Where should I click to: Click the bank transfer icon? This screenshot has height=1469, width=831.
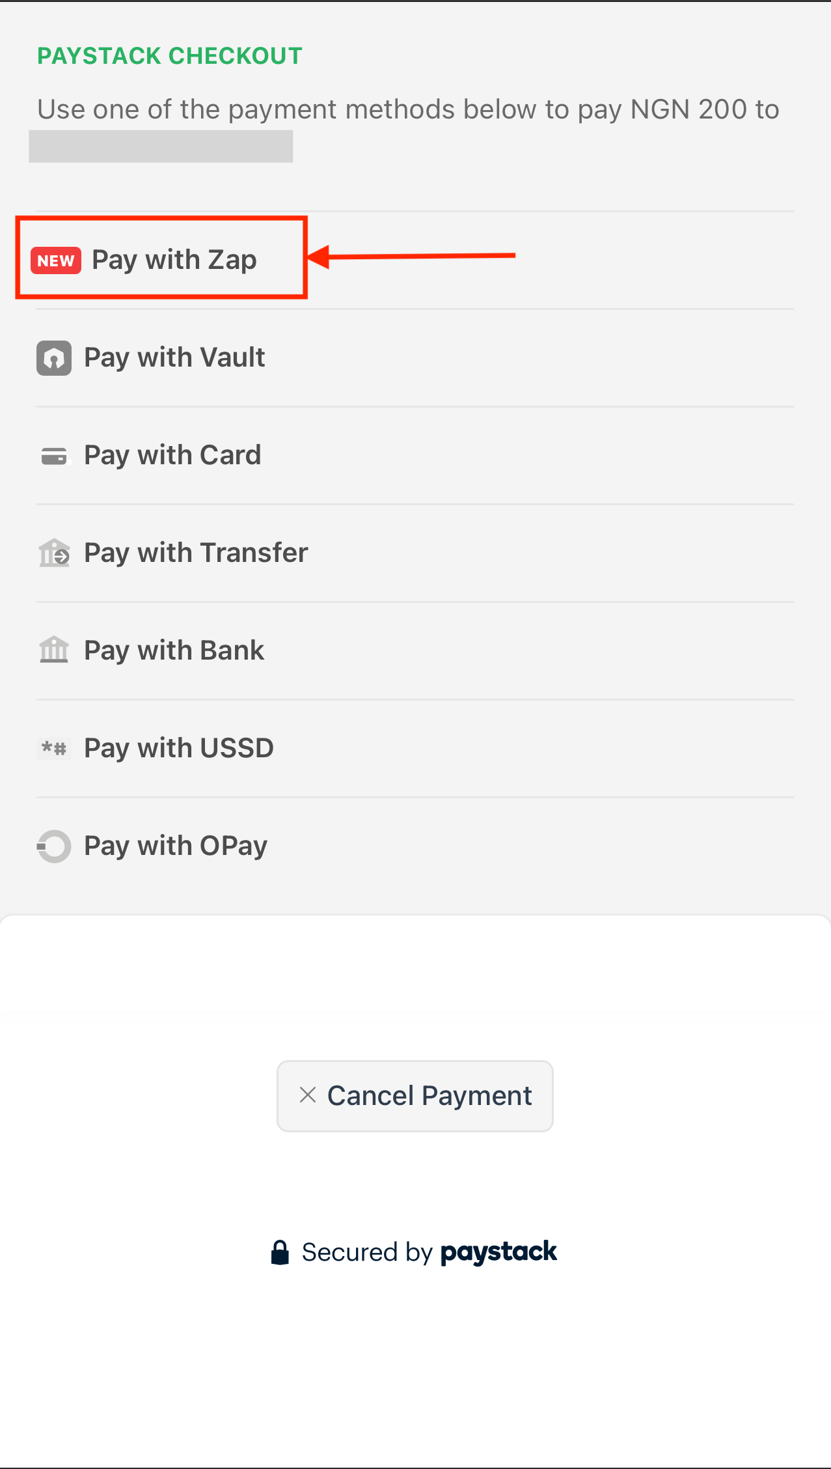(x=54, y=553)
